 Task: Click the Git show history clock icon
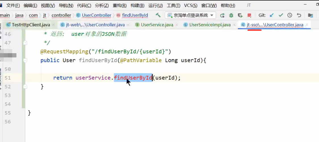290,15
